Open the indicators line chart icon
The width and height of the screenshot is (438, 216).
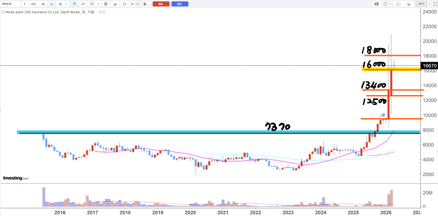[x=83, y=4]
